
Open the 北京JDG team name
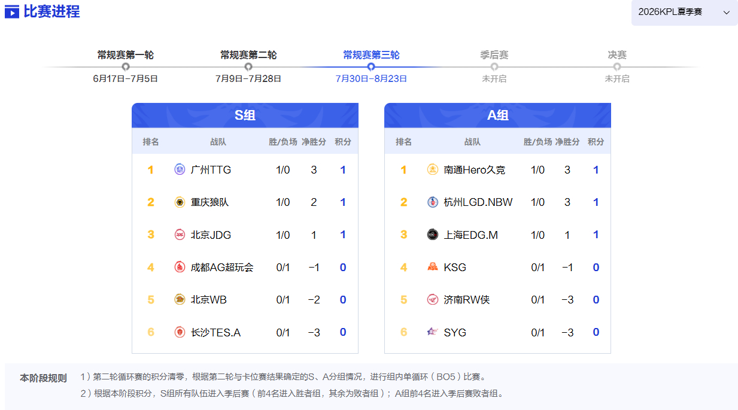click(x=211, y=235)
